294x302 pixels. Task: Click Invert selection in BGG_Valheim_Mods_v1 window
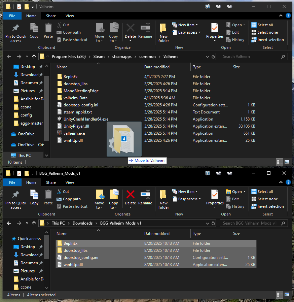point(268,206)
